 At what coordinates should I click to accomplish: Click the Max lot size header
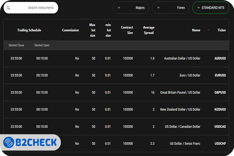coord(92,30)
